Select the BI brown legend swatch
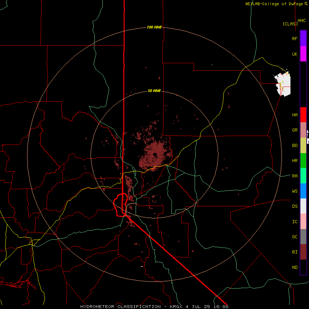The height and width of the screenshot is (309, 309). click(303, 252)
